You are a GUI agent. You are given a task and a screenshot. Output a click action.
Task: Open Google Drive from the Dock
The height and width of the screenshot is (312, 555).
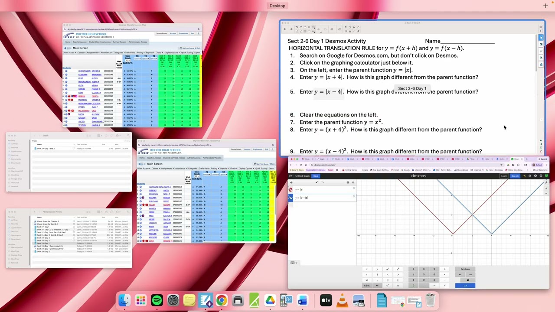coord(270,300)
